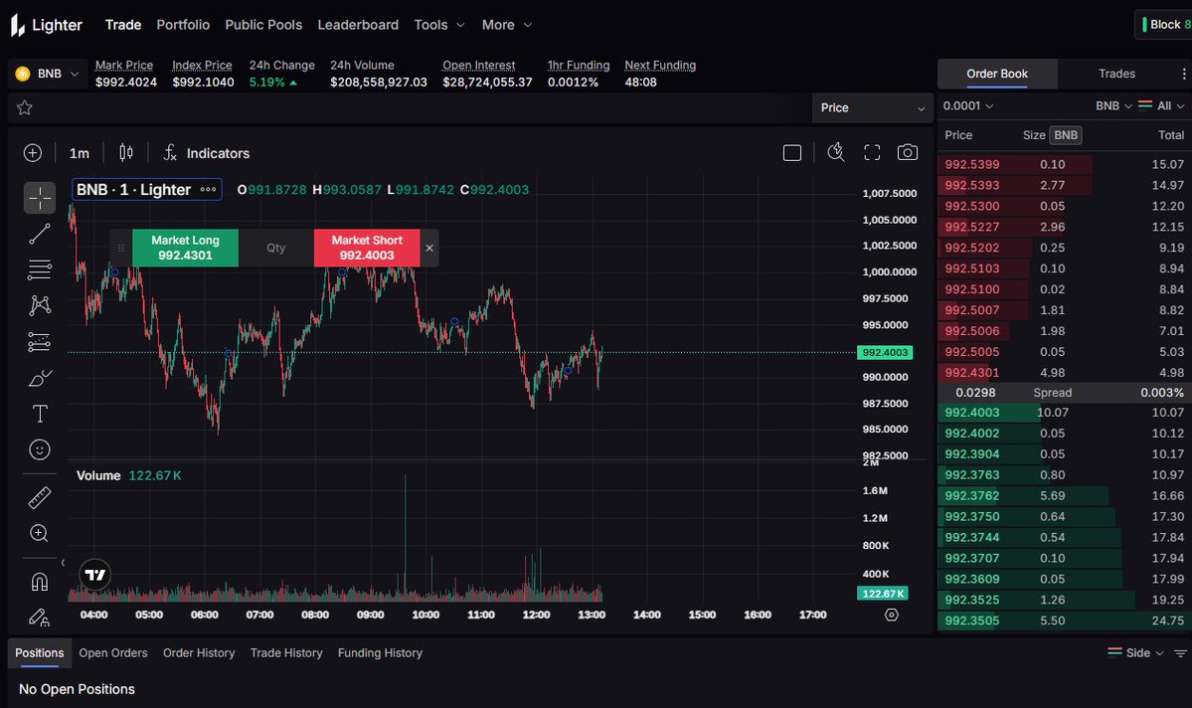Viewport: 1192px width, 708px height.
Task: Click the Market Long button
Action: pyautogui.click(x=184, y=248)
